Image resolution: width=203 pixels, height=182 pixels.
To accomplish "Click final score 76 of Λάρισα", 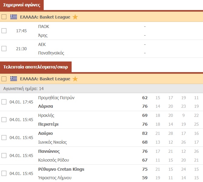I will (x=145, y=106).
